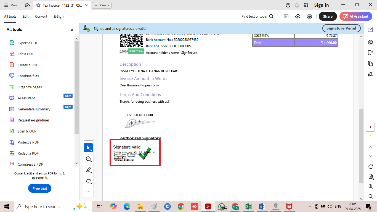This screenshot has width=377, height=212.
Task: Print the document with printer icon
Action: (x=309, y=16)
